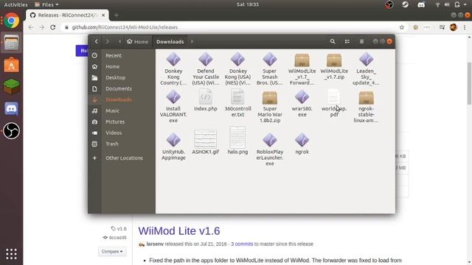Select the Leaden_Sky_update file
Viewport: 472px width, 265px height.
(366, 68)
